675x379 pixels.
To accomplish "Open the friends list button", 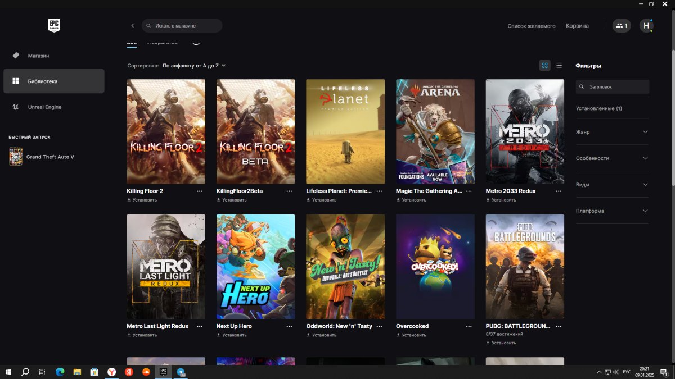I will pyautogui.click(x=622, y=26).
